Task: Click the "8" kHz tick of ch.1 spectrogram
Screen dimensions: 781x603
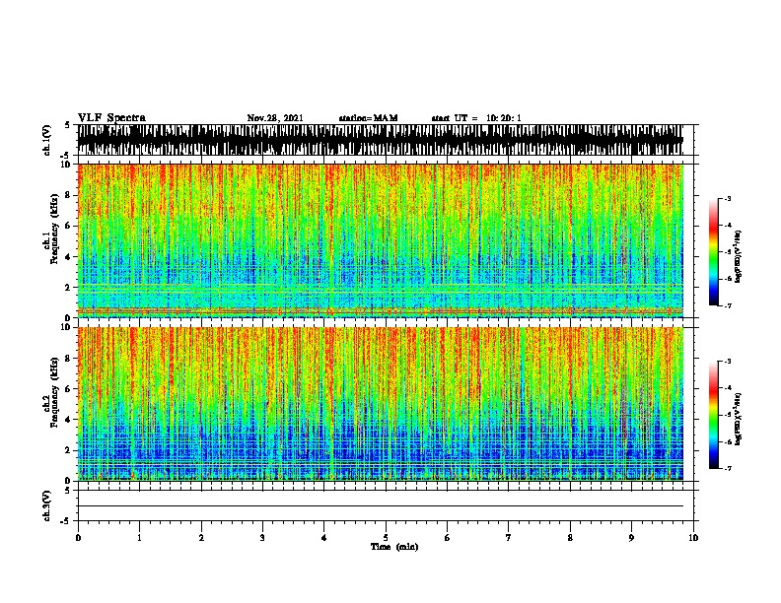Action: click(x=69, y=195)
